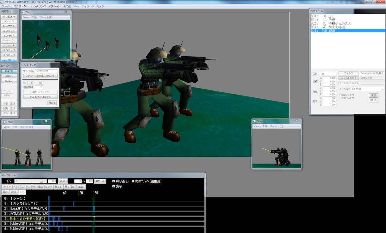Click 下絵 in the Front window

point(15,127)
